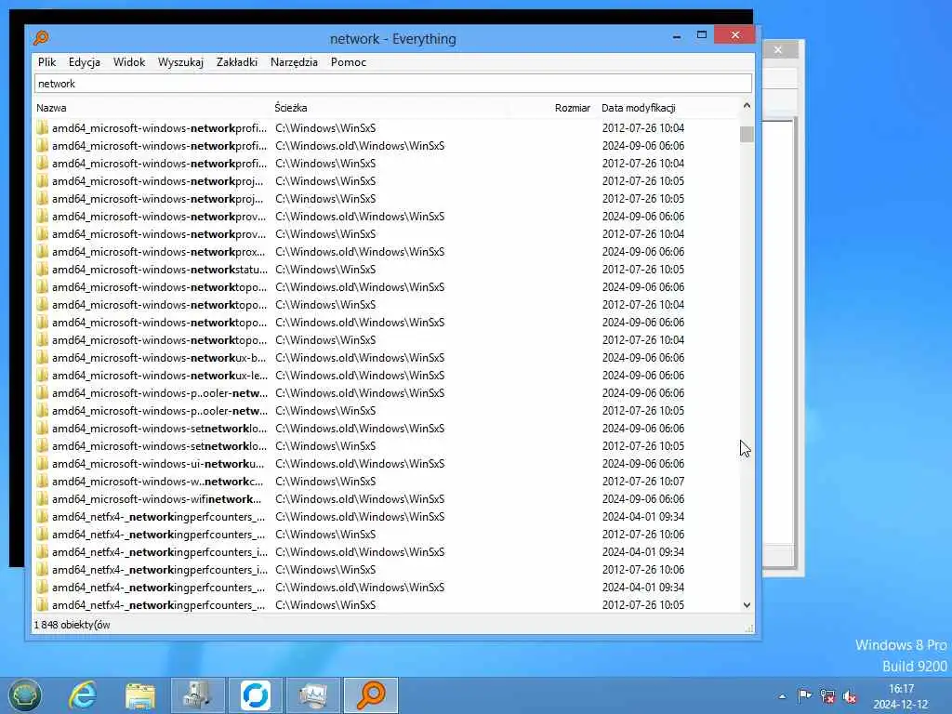Click the results scrollbar down arrow

(747, 604)
